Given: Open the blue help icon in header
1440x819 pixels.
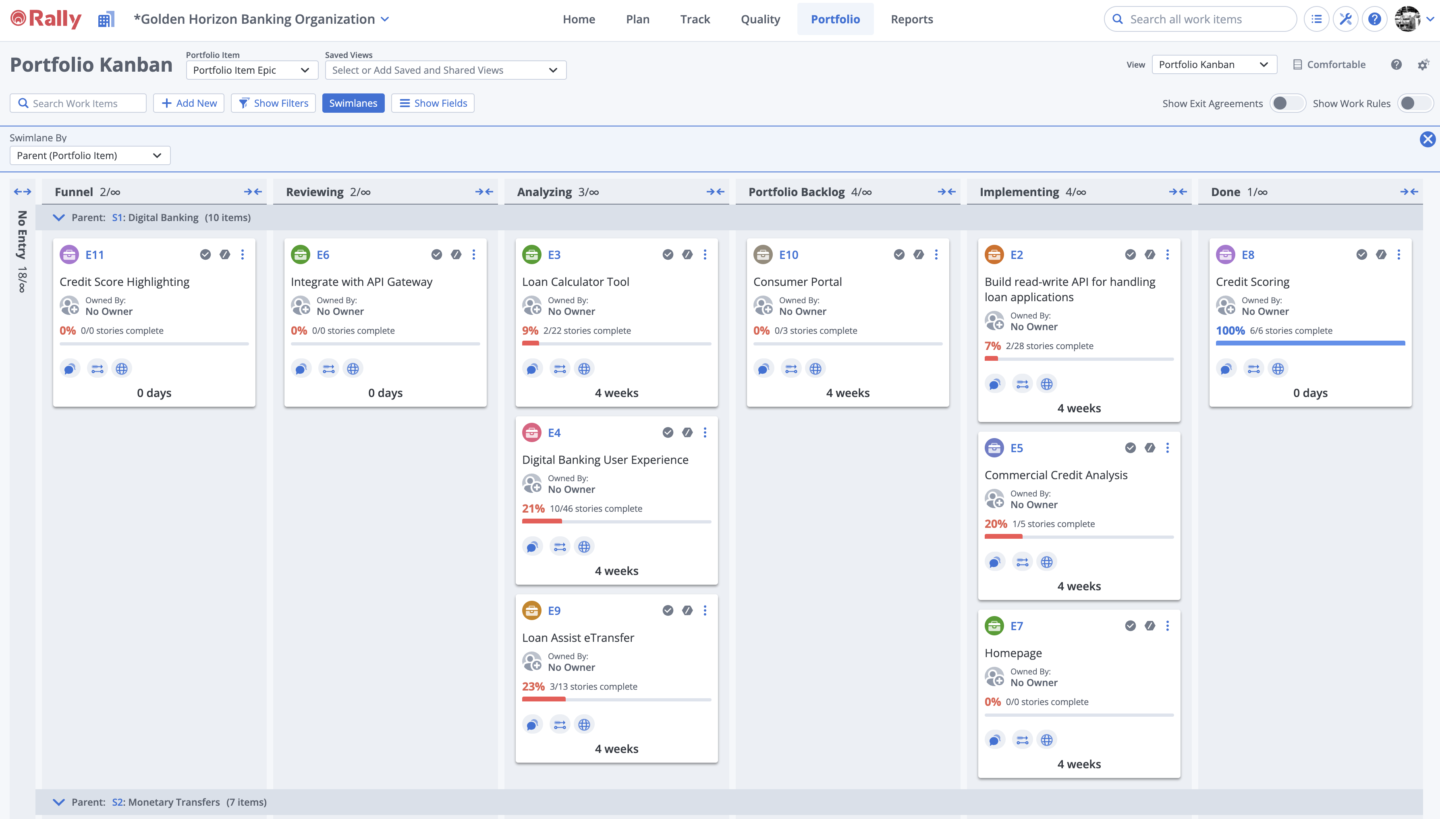Looking at the screenshot, I should point(1374,19).
